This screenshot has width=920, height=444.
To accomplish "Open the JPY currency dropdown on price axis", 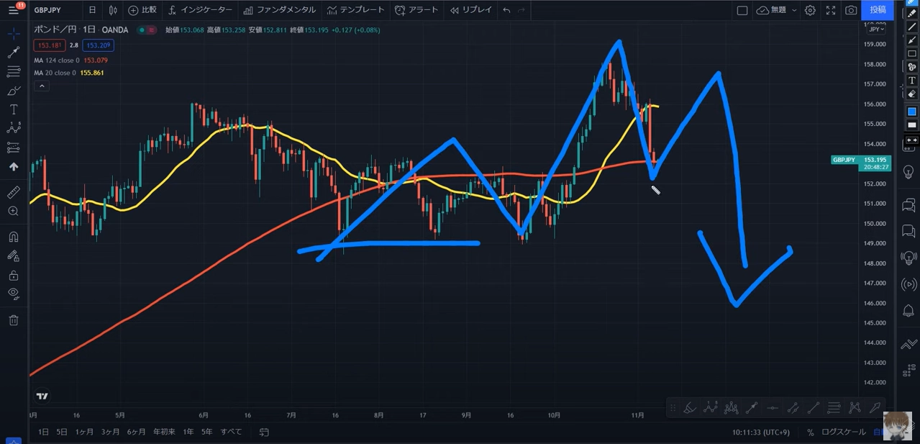I will coord(877,29).
